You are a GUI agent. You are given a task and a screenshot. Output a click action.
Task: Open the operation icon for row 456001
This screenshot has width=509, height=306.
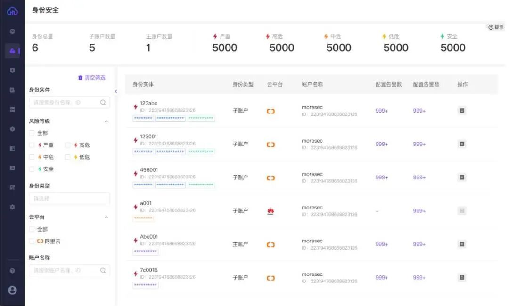point(462,177)
